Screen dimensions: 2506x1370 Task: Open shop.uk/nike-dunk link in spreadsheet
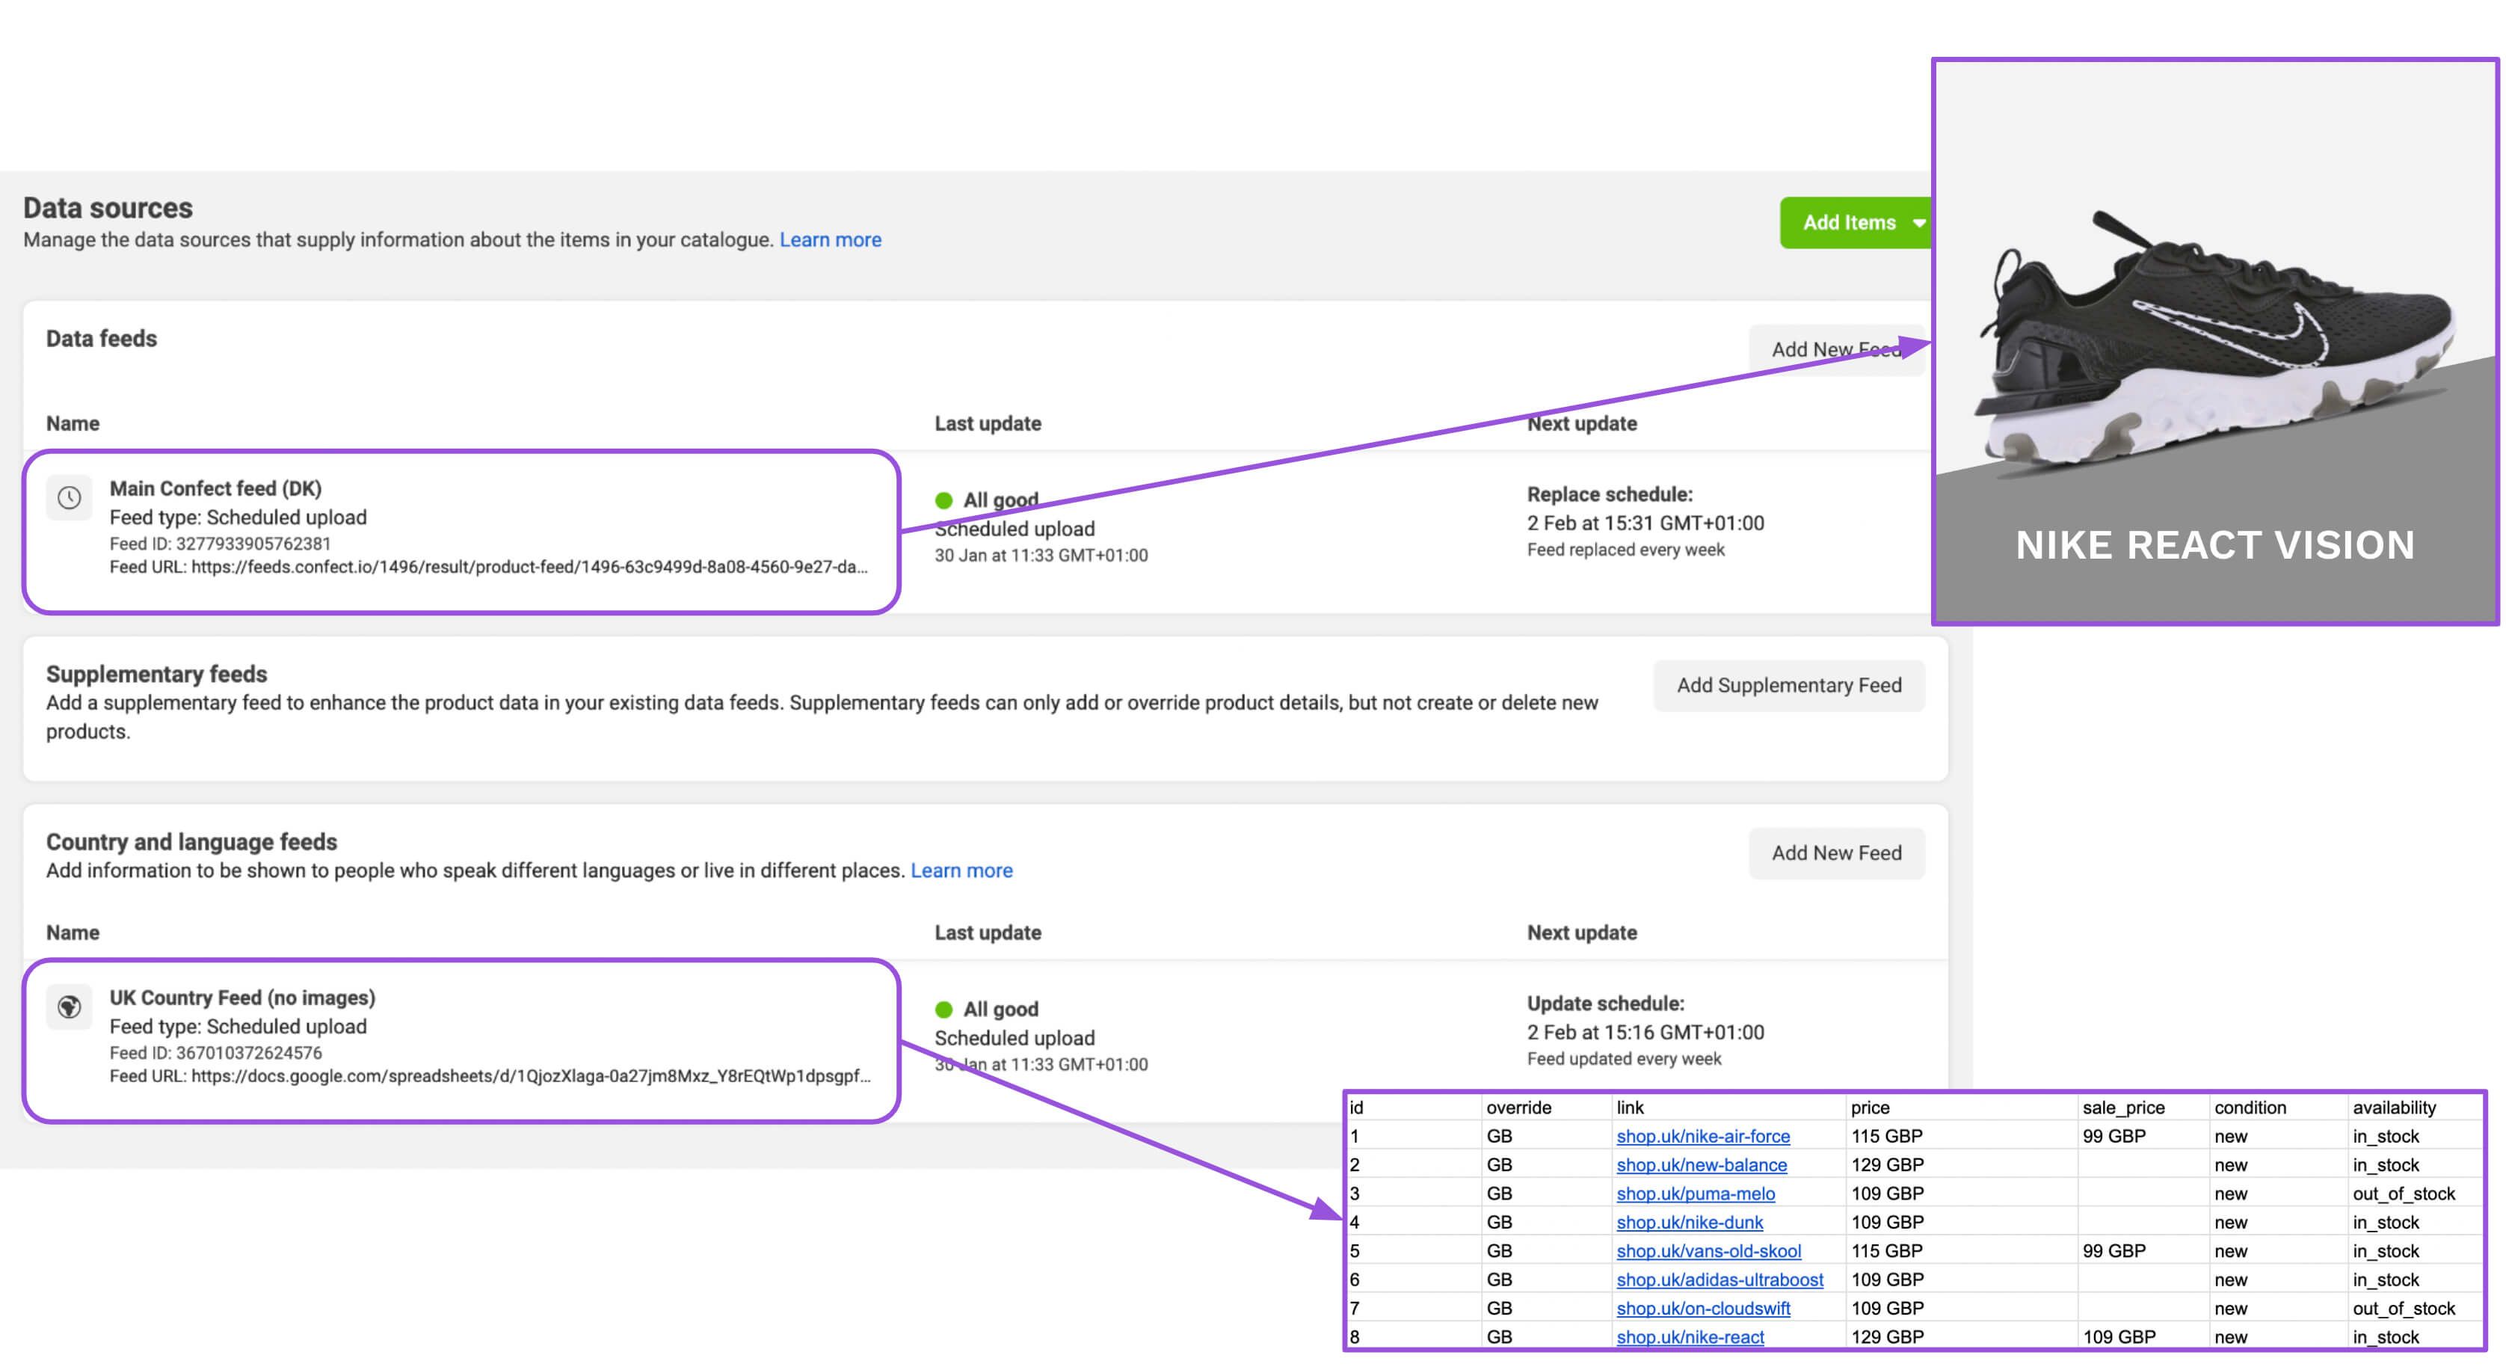click(1690, 1222)
